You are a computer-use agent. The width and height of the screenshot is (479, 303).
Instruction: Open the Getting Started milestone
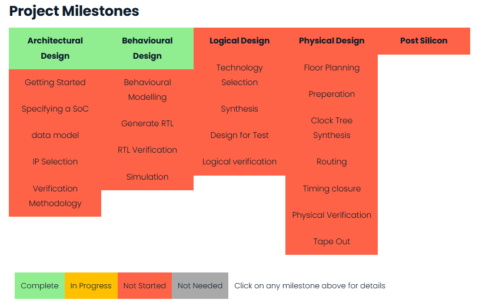55,82
